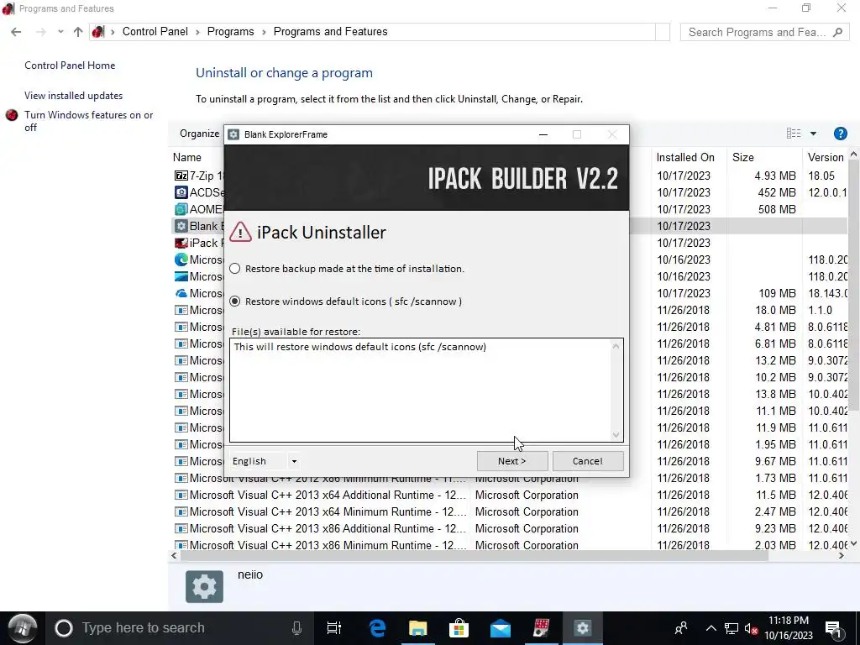This screenshot has height=645, width=860.
Task: Click the search magnifier icon
Action: [x=837, y=33]
